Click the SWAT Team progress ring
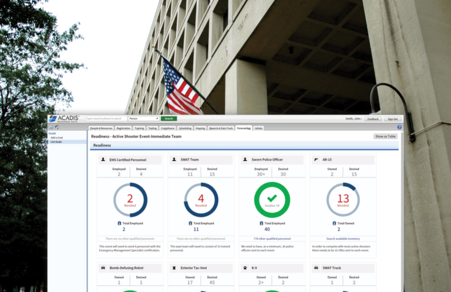This screenshot has width=451, height=292. pos(201,200)
